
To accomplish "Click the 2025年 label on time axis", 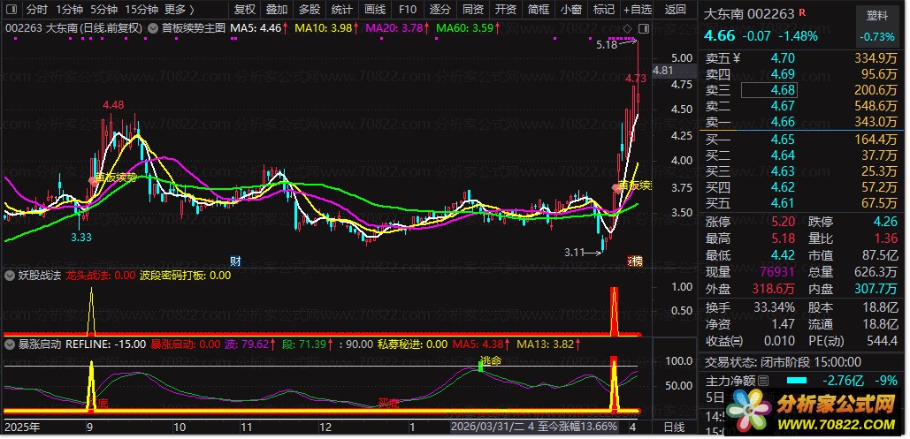I will [23, 427].
